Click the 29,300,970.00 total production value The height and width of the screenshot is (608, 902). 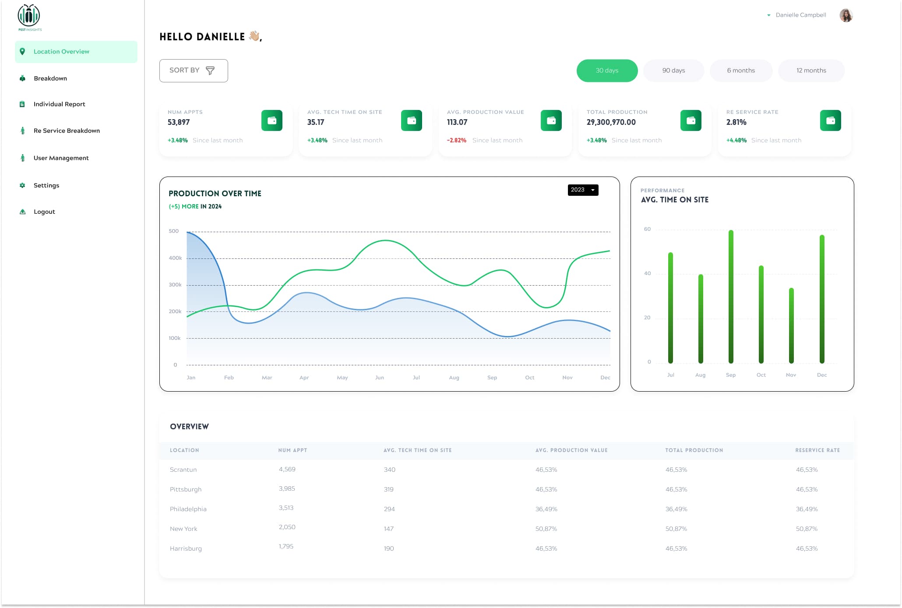[x=611, y=122]
